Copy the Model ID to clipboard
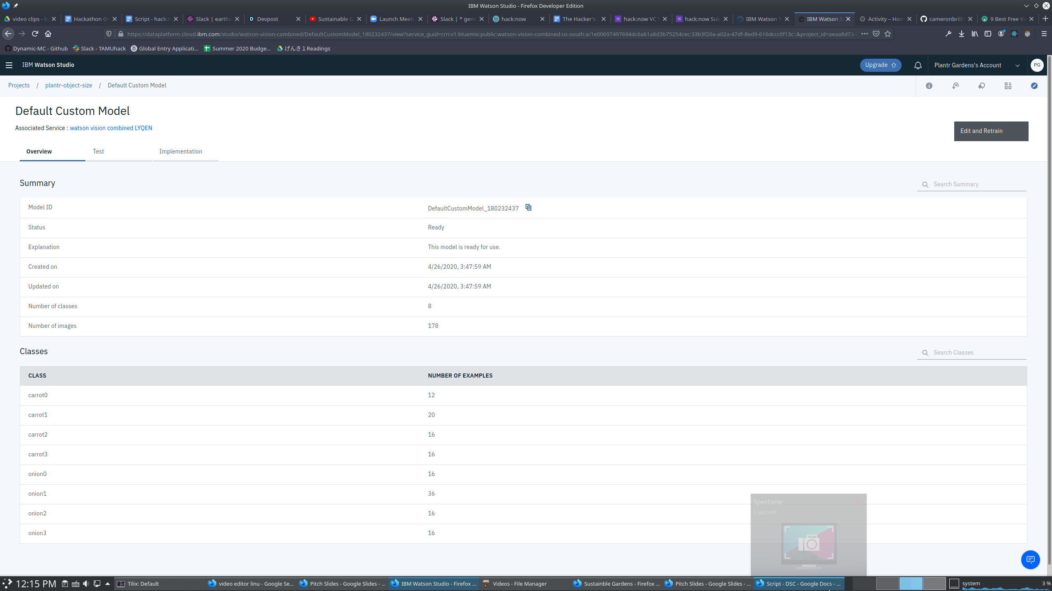The width and height of the screenshot is (1052, 591). (528, 208)
